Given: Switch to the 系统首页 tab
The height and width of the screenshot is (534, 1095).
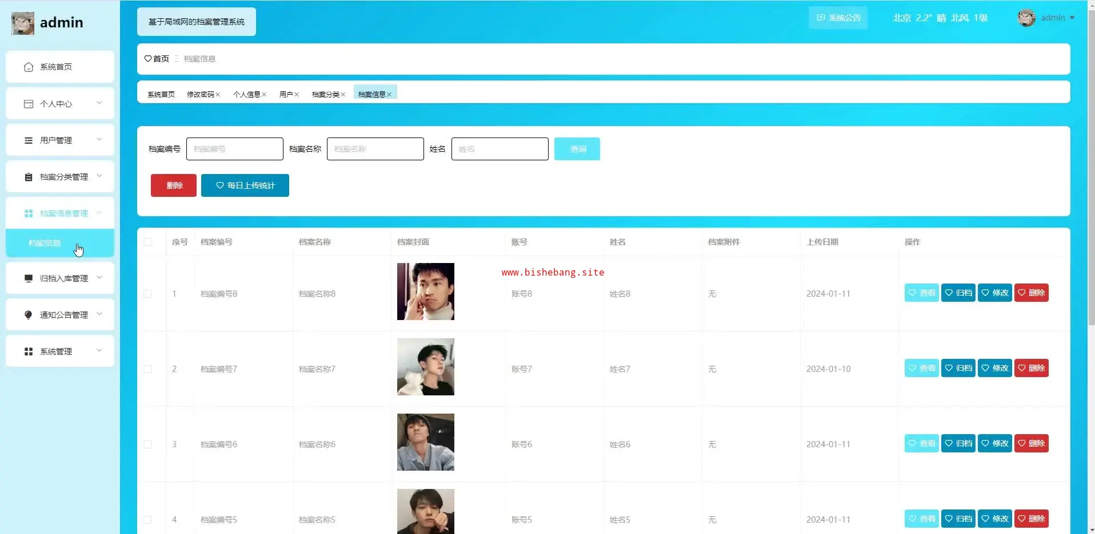Looking at the screenshot, I should (x=161, y=95).
